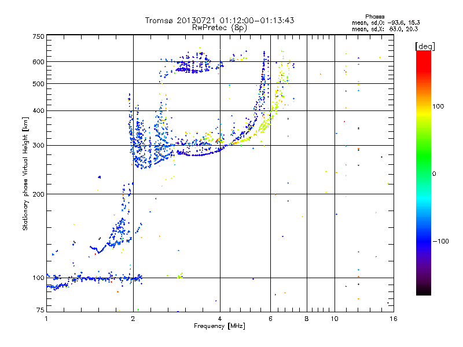Click the x-axis tick label '4'
The height and width of the screenshot is (347, 463).
[220, 319]
